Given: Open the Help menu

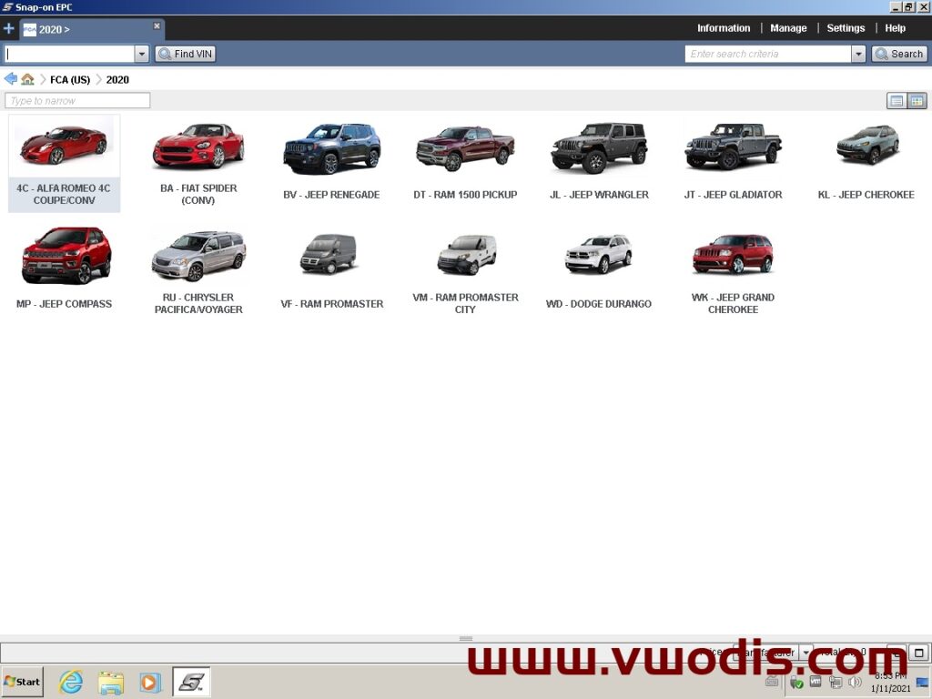Looking at the screenshot, I should tap(895, 28).
